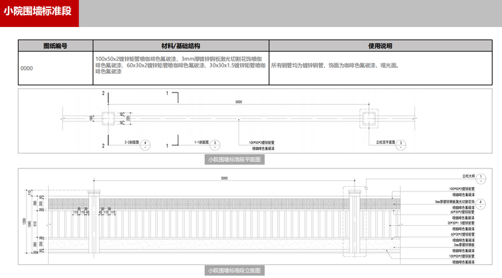Click the '2mm厚镀锌钢板' annotation
Viewport: 502px width, 278px height.
(x=464, y=245)
